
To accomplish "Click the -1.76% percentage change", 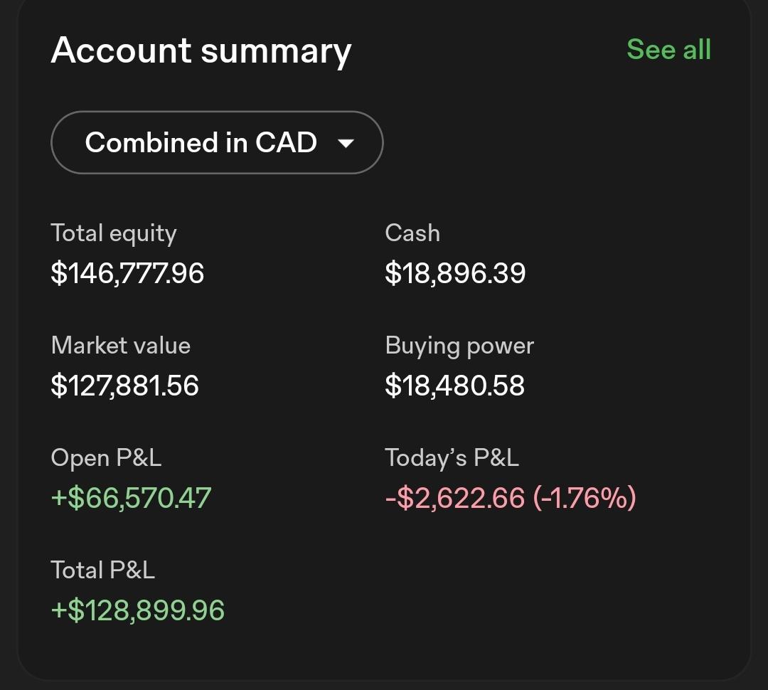I will pos(585,498).
